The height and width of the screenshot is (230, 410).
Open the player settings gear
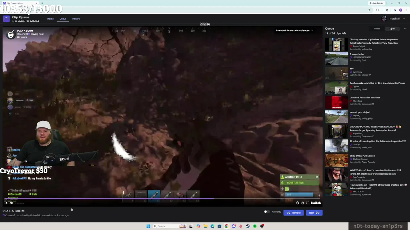(x=298, y=203)
